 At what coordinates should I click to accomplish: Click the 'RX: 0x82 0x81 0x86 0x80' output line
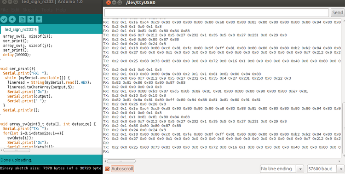(x=144, y=82)
